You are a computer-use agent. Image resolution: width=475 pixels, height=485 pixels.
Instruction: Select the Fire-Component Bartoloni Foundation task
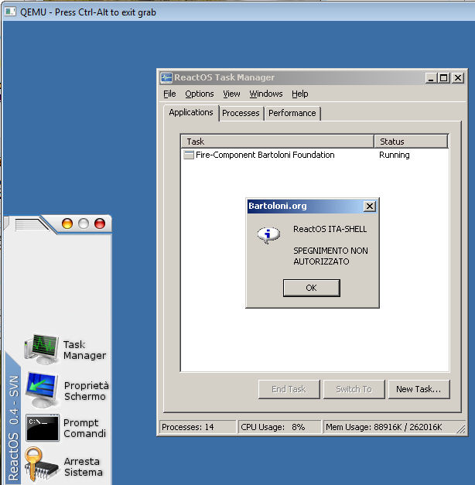[x=265, y=155]
